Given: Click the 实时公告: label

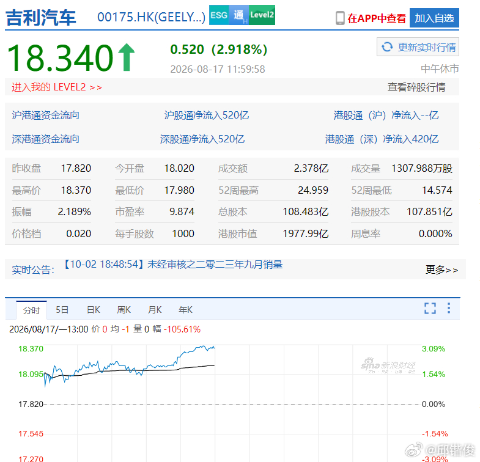Looking at the screenshot, I should click(33, 270).
